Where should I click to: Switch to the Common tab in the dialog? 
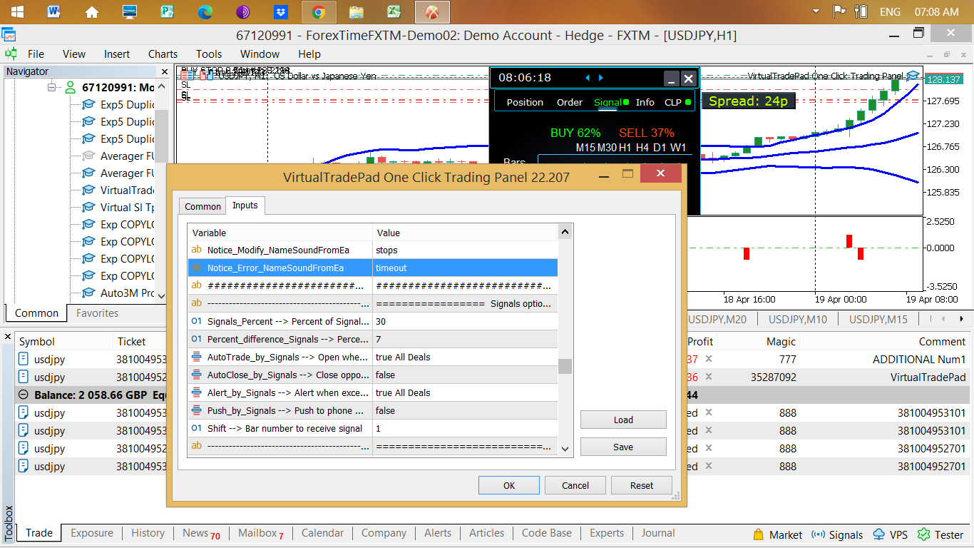pyautogui.click(x=203, y=206)
